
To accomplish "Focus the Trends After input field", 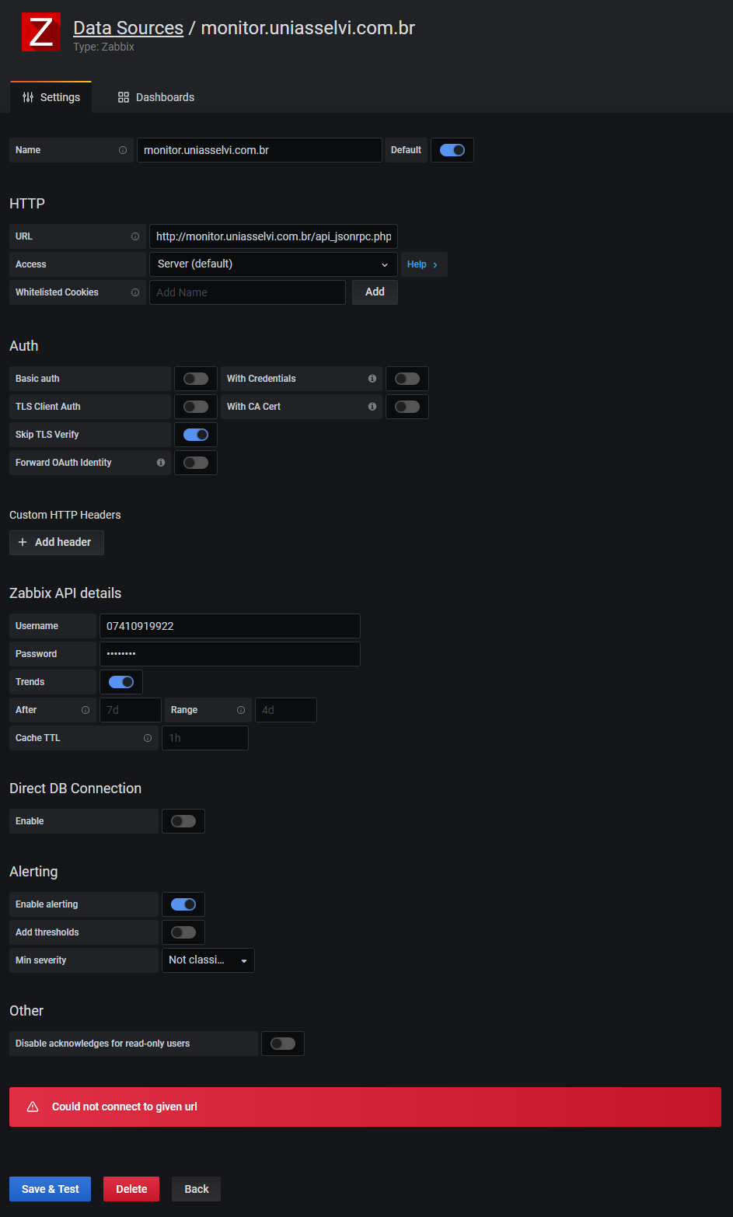I will pyautogui.click(x=131, y=710).
